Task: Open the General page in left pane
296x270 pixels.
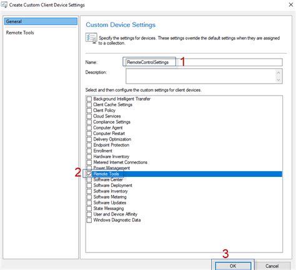Action: coord(41,21)
